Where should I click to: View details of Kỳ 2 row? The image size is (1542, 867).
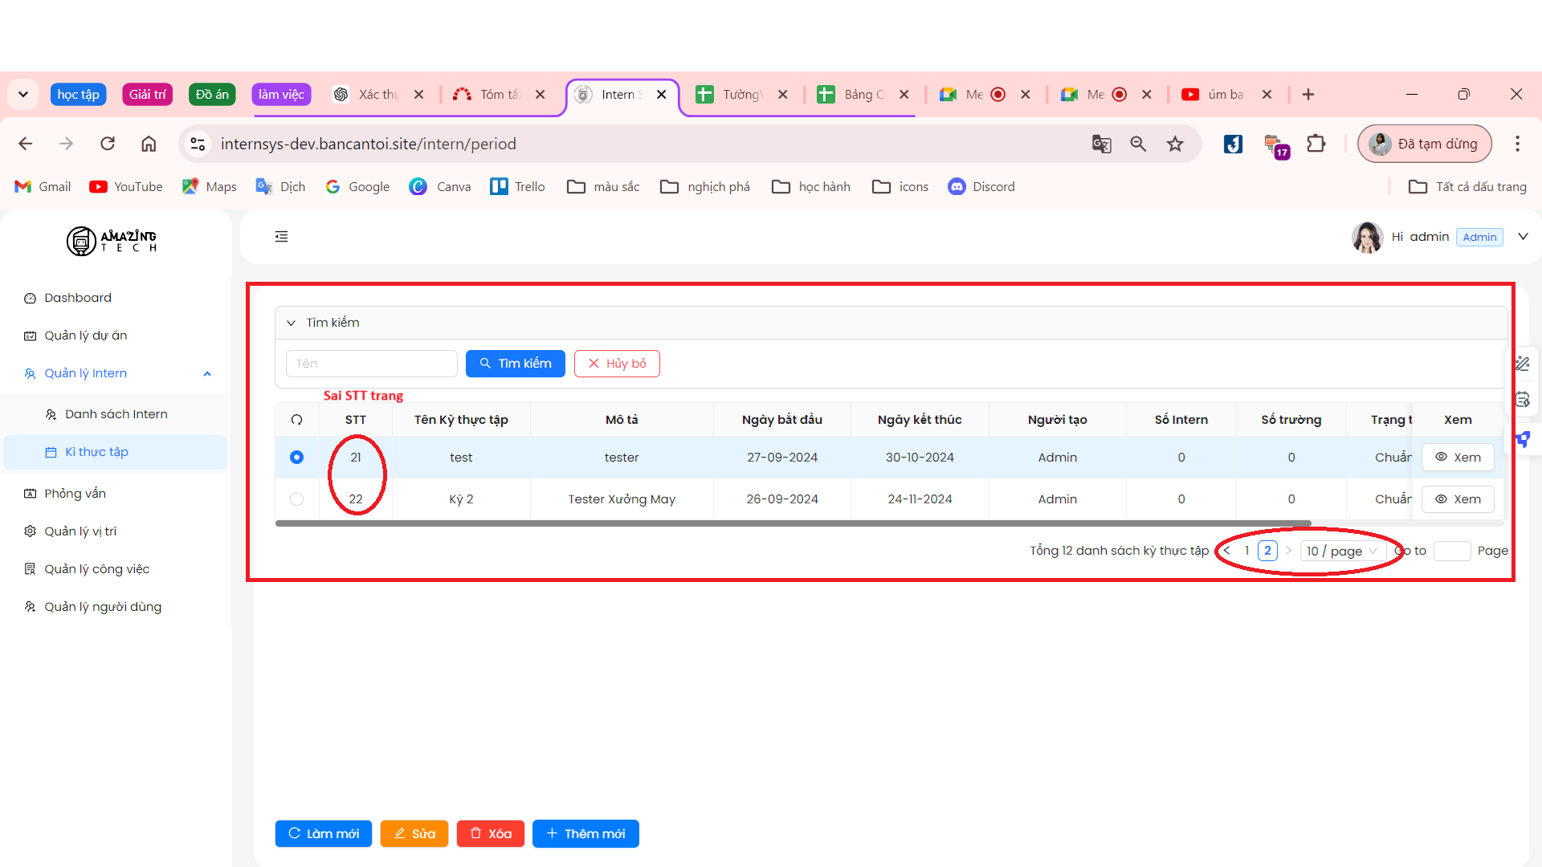click(1458, 499)
